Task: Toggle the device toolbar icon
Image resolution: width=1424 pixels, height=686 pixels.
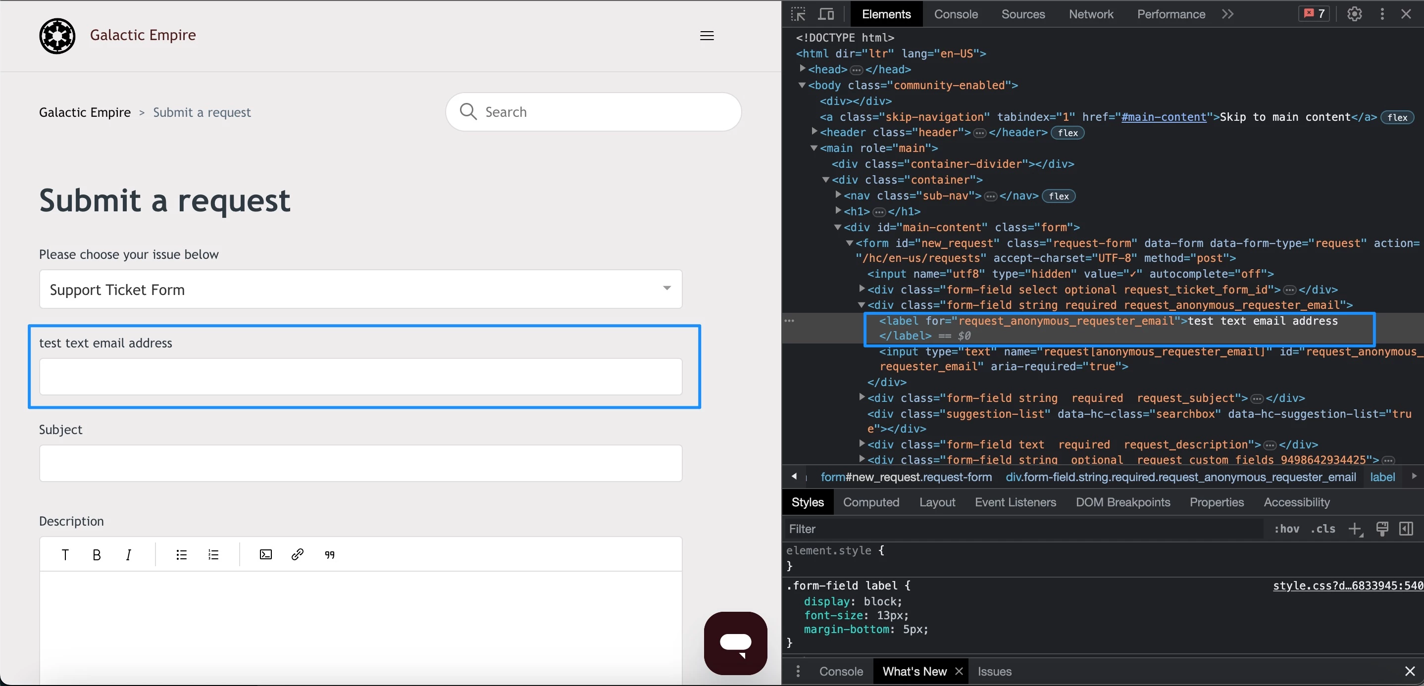Action: click(826, 14)
